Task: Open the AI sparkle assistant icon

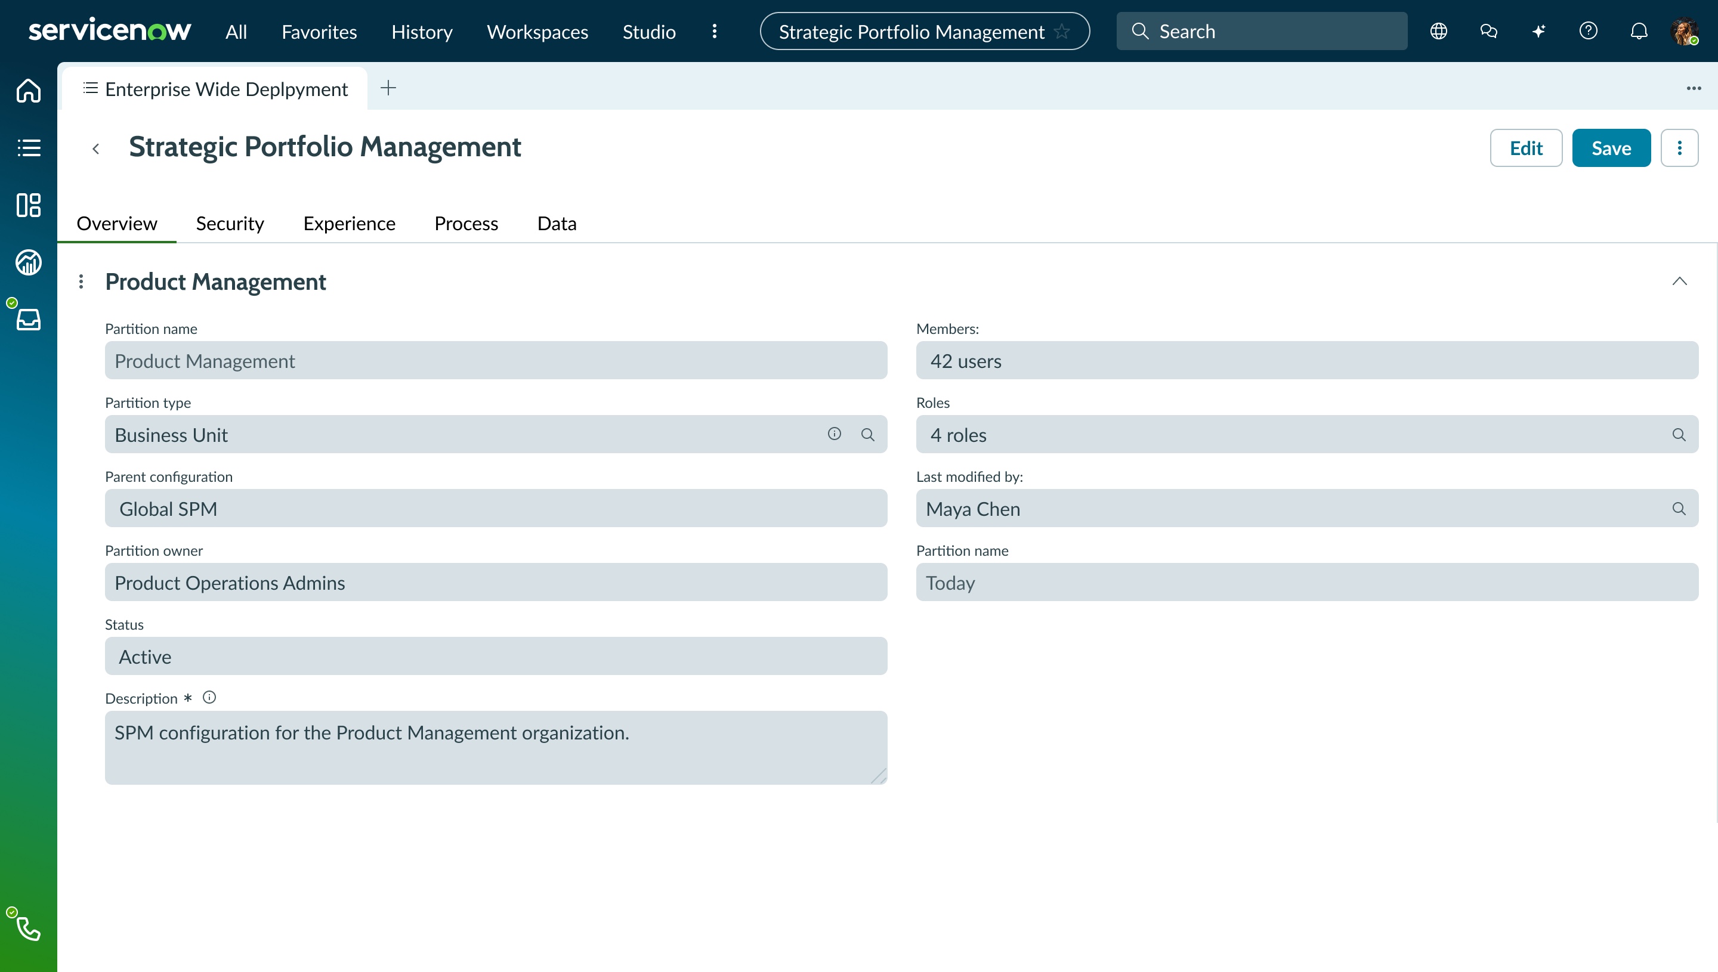Action: pos(1538,32)
